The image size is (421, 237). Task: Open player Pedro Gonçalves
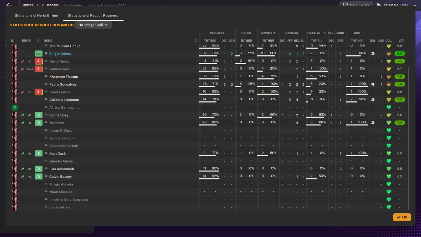[x=63, y=84]
